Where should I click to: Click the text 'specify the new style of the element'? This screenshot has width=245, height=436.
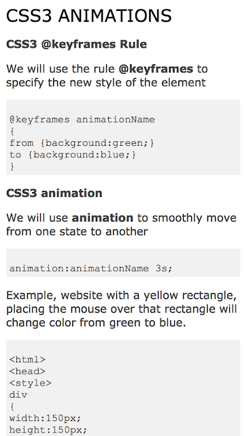coord(106,82)
